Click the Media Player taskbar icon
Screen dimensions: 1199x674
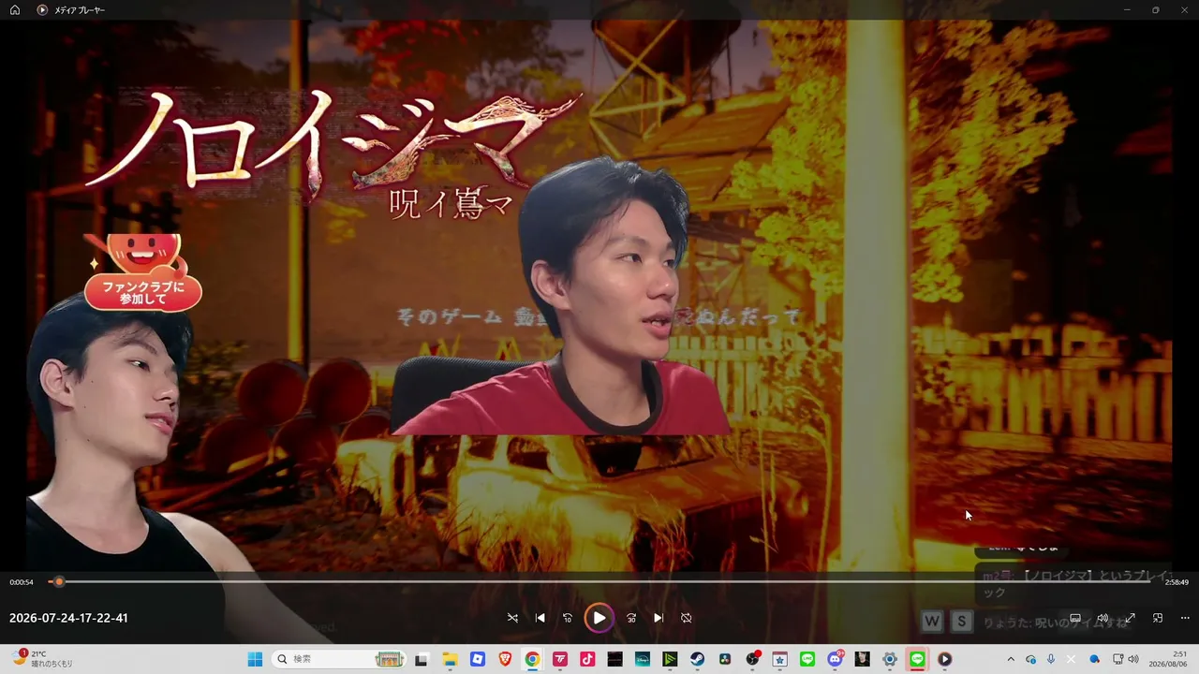pos(944,659)
